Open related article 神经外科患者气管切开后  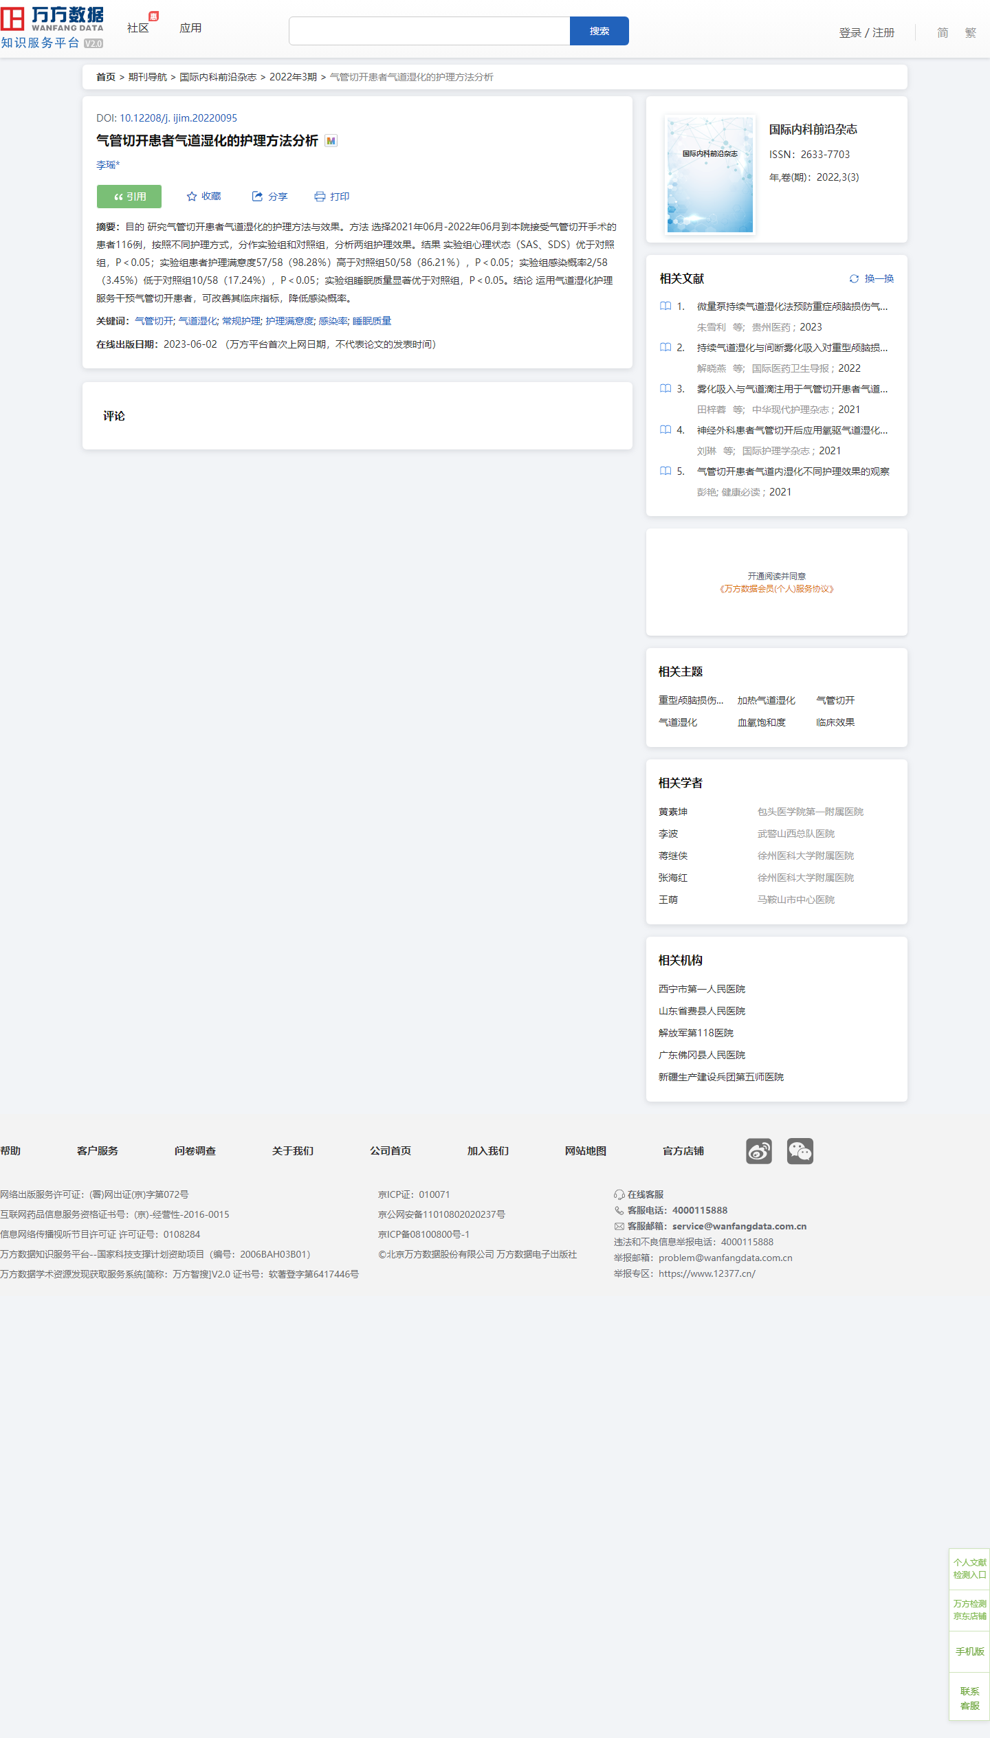point(792,430)
